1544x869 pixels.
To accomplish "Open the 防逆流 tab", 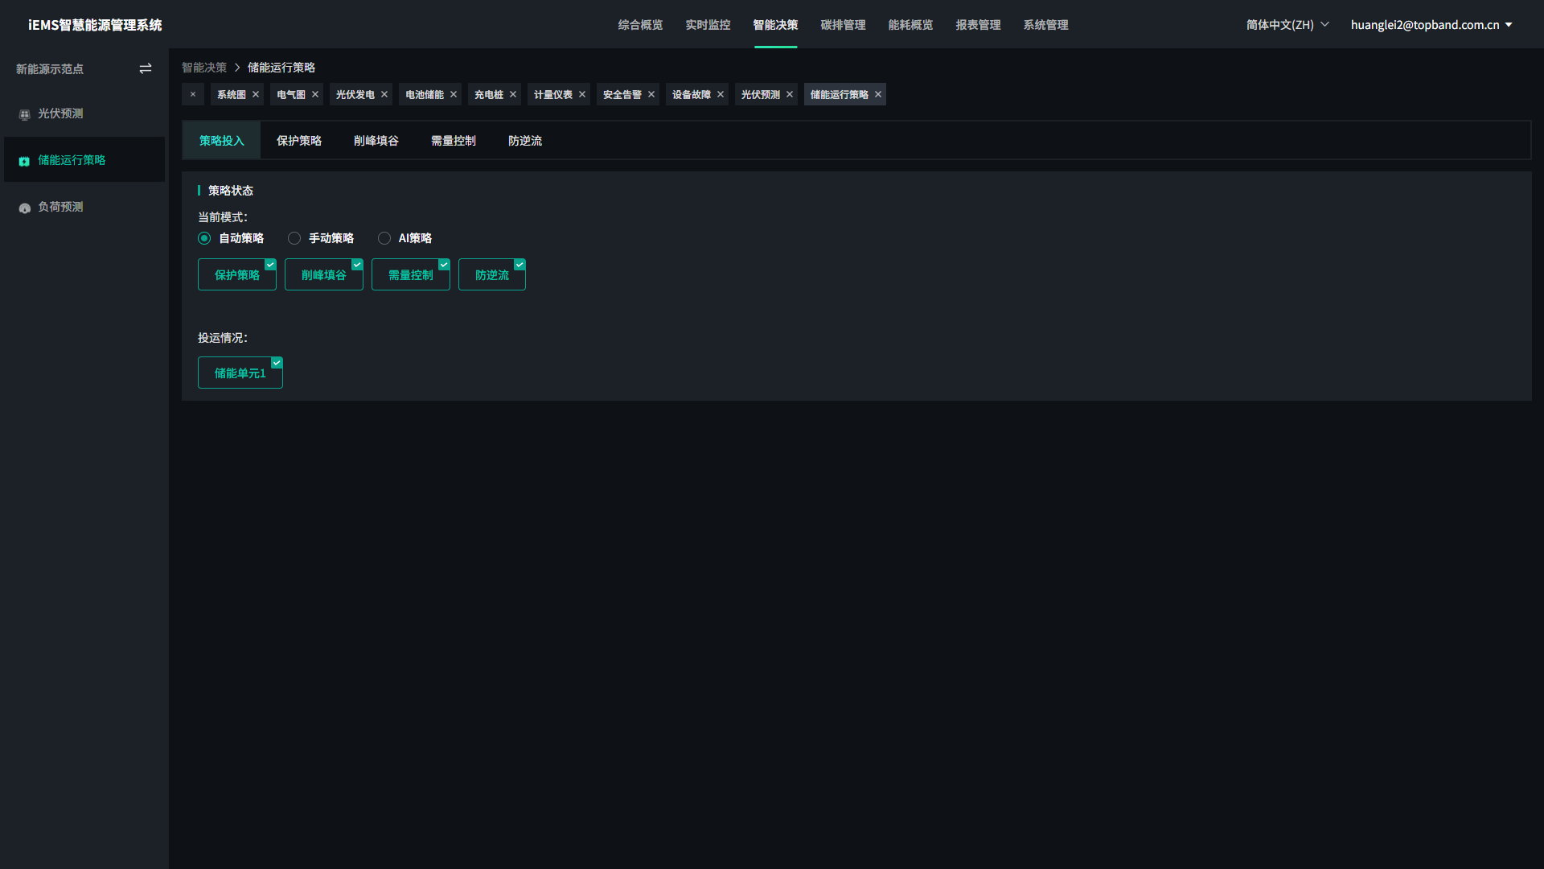I will pos(525,141).
